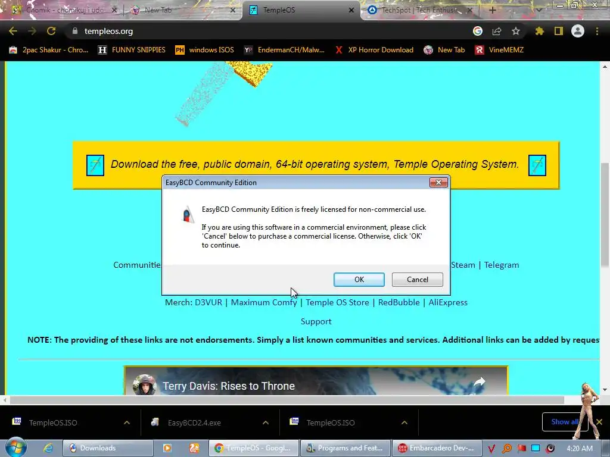Open 2pac Shakur bookmark

click(x=49, y=50)
